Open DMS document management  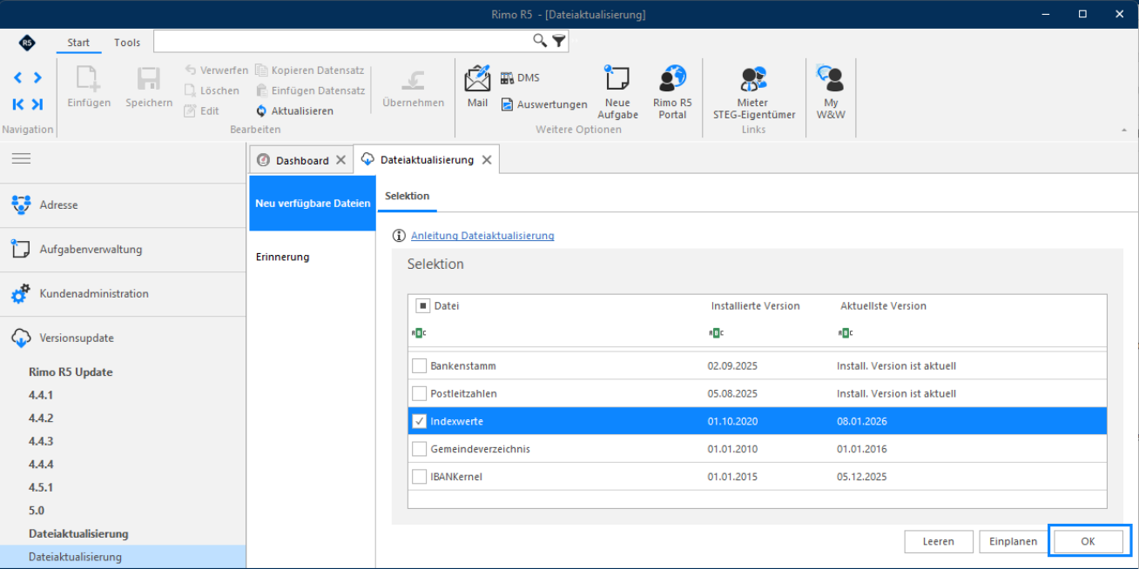coord(520,78)
